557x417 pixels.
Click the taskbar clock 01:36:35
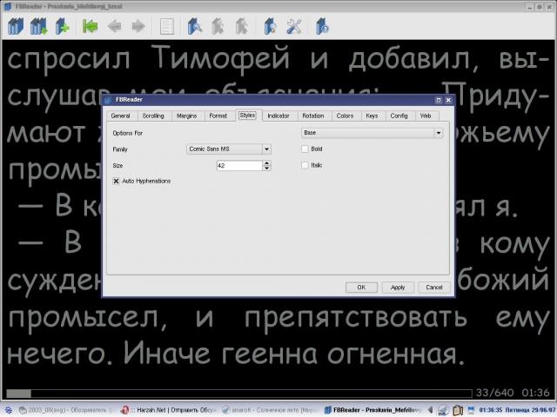pyautogui.click(x=491, y=410)
